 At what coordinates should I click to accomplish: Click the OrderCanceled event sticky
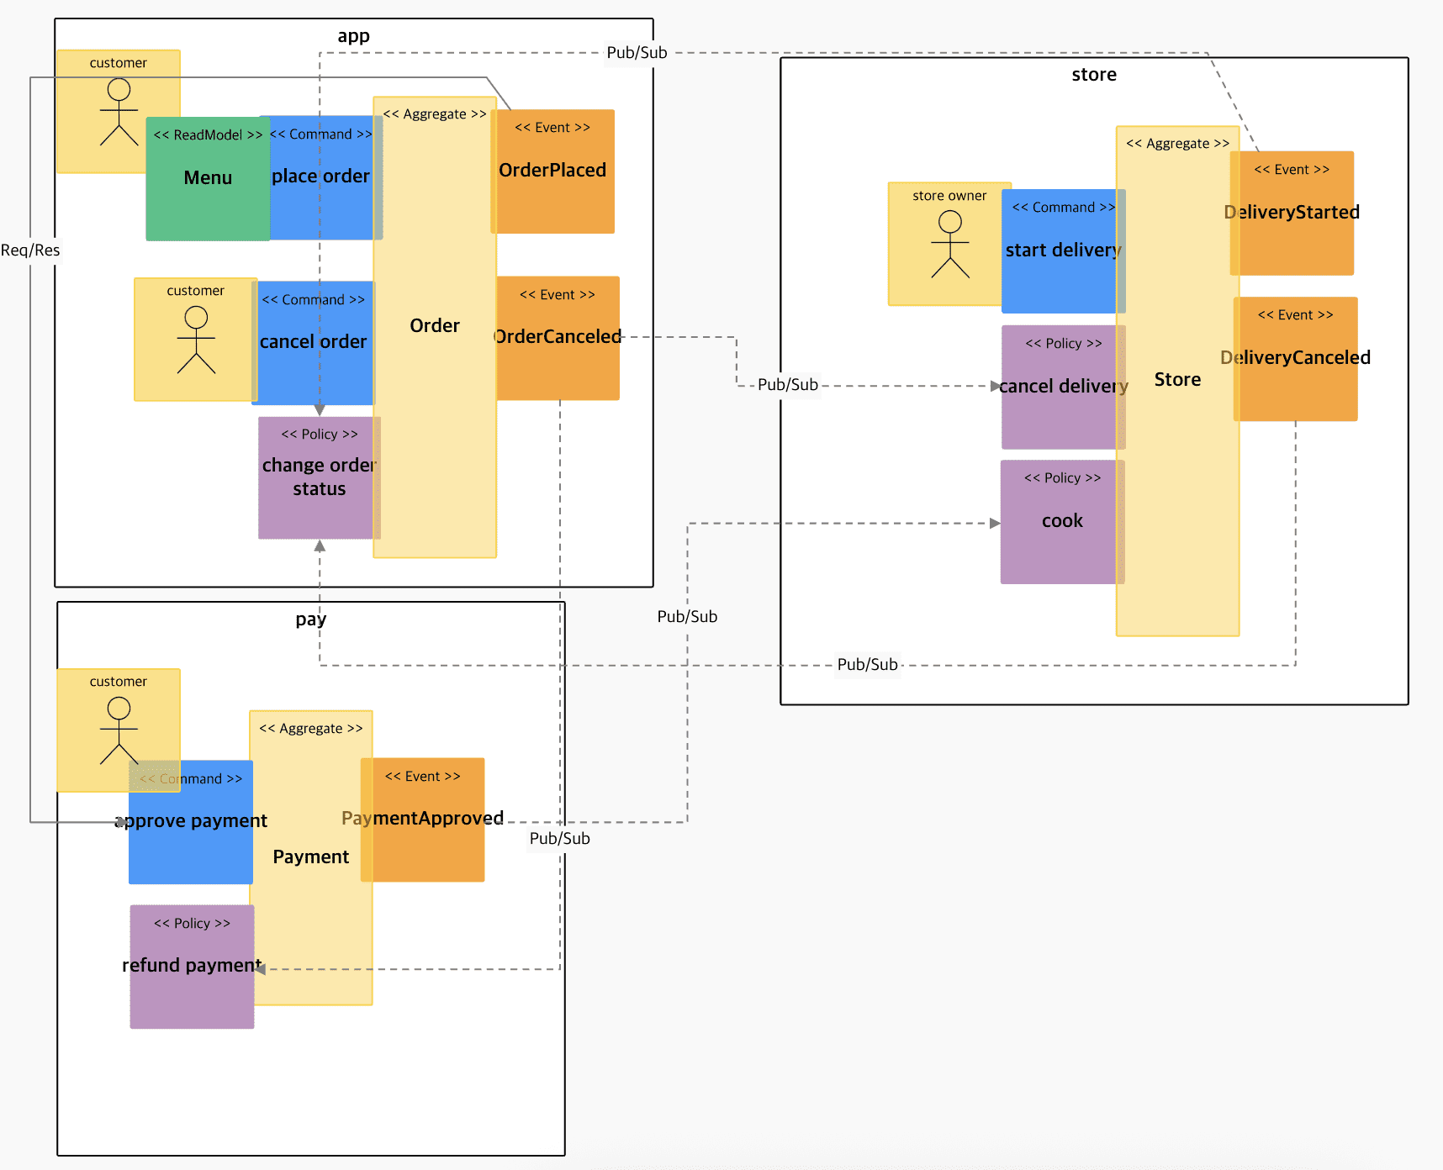click(x=558, y=338)
